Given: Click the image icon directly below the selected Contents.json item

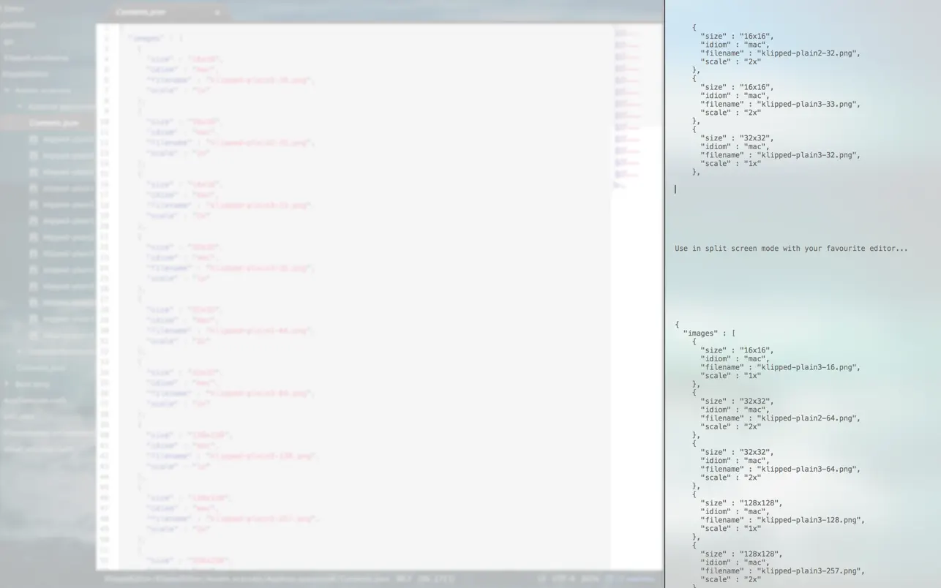Looking at the screenshot, I should point(33,139).
